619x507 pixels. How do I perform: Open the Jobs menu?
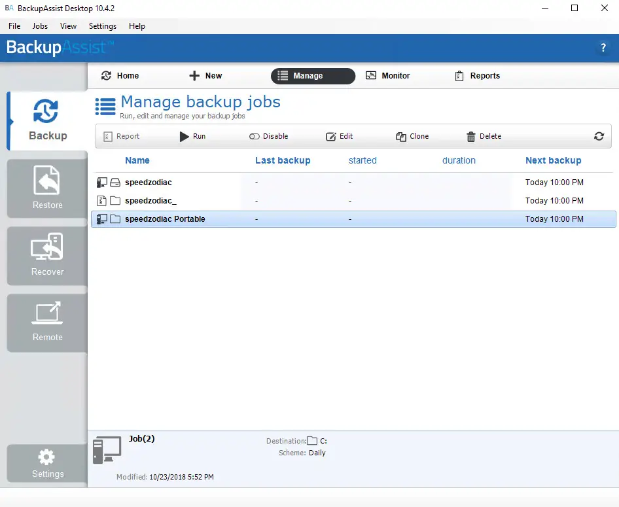40,26
